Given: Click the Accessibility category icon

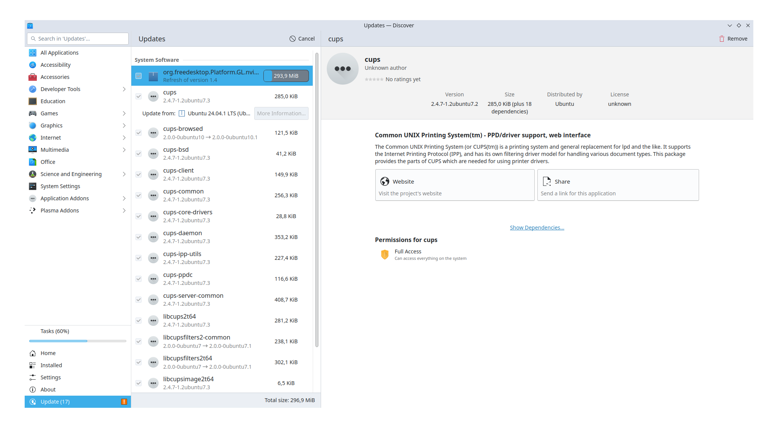Looking at the screenshot, I should (33, 65).
